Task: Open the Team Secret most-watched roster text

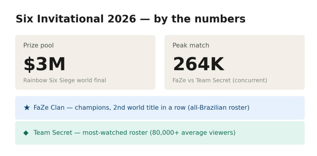Action: click(134, 133)
